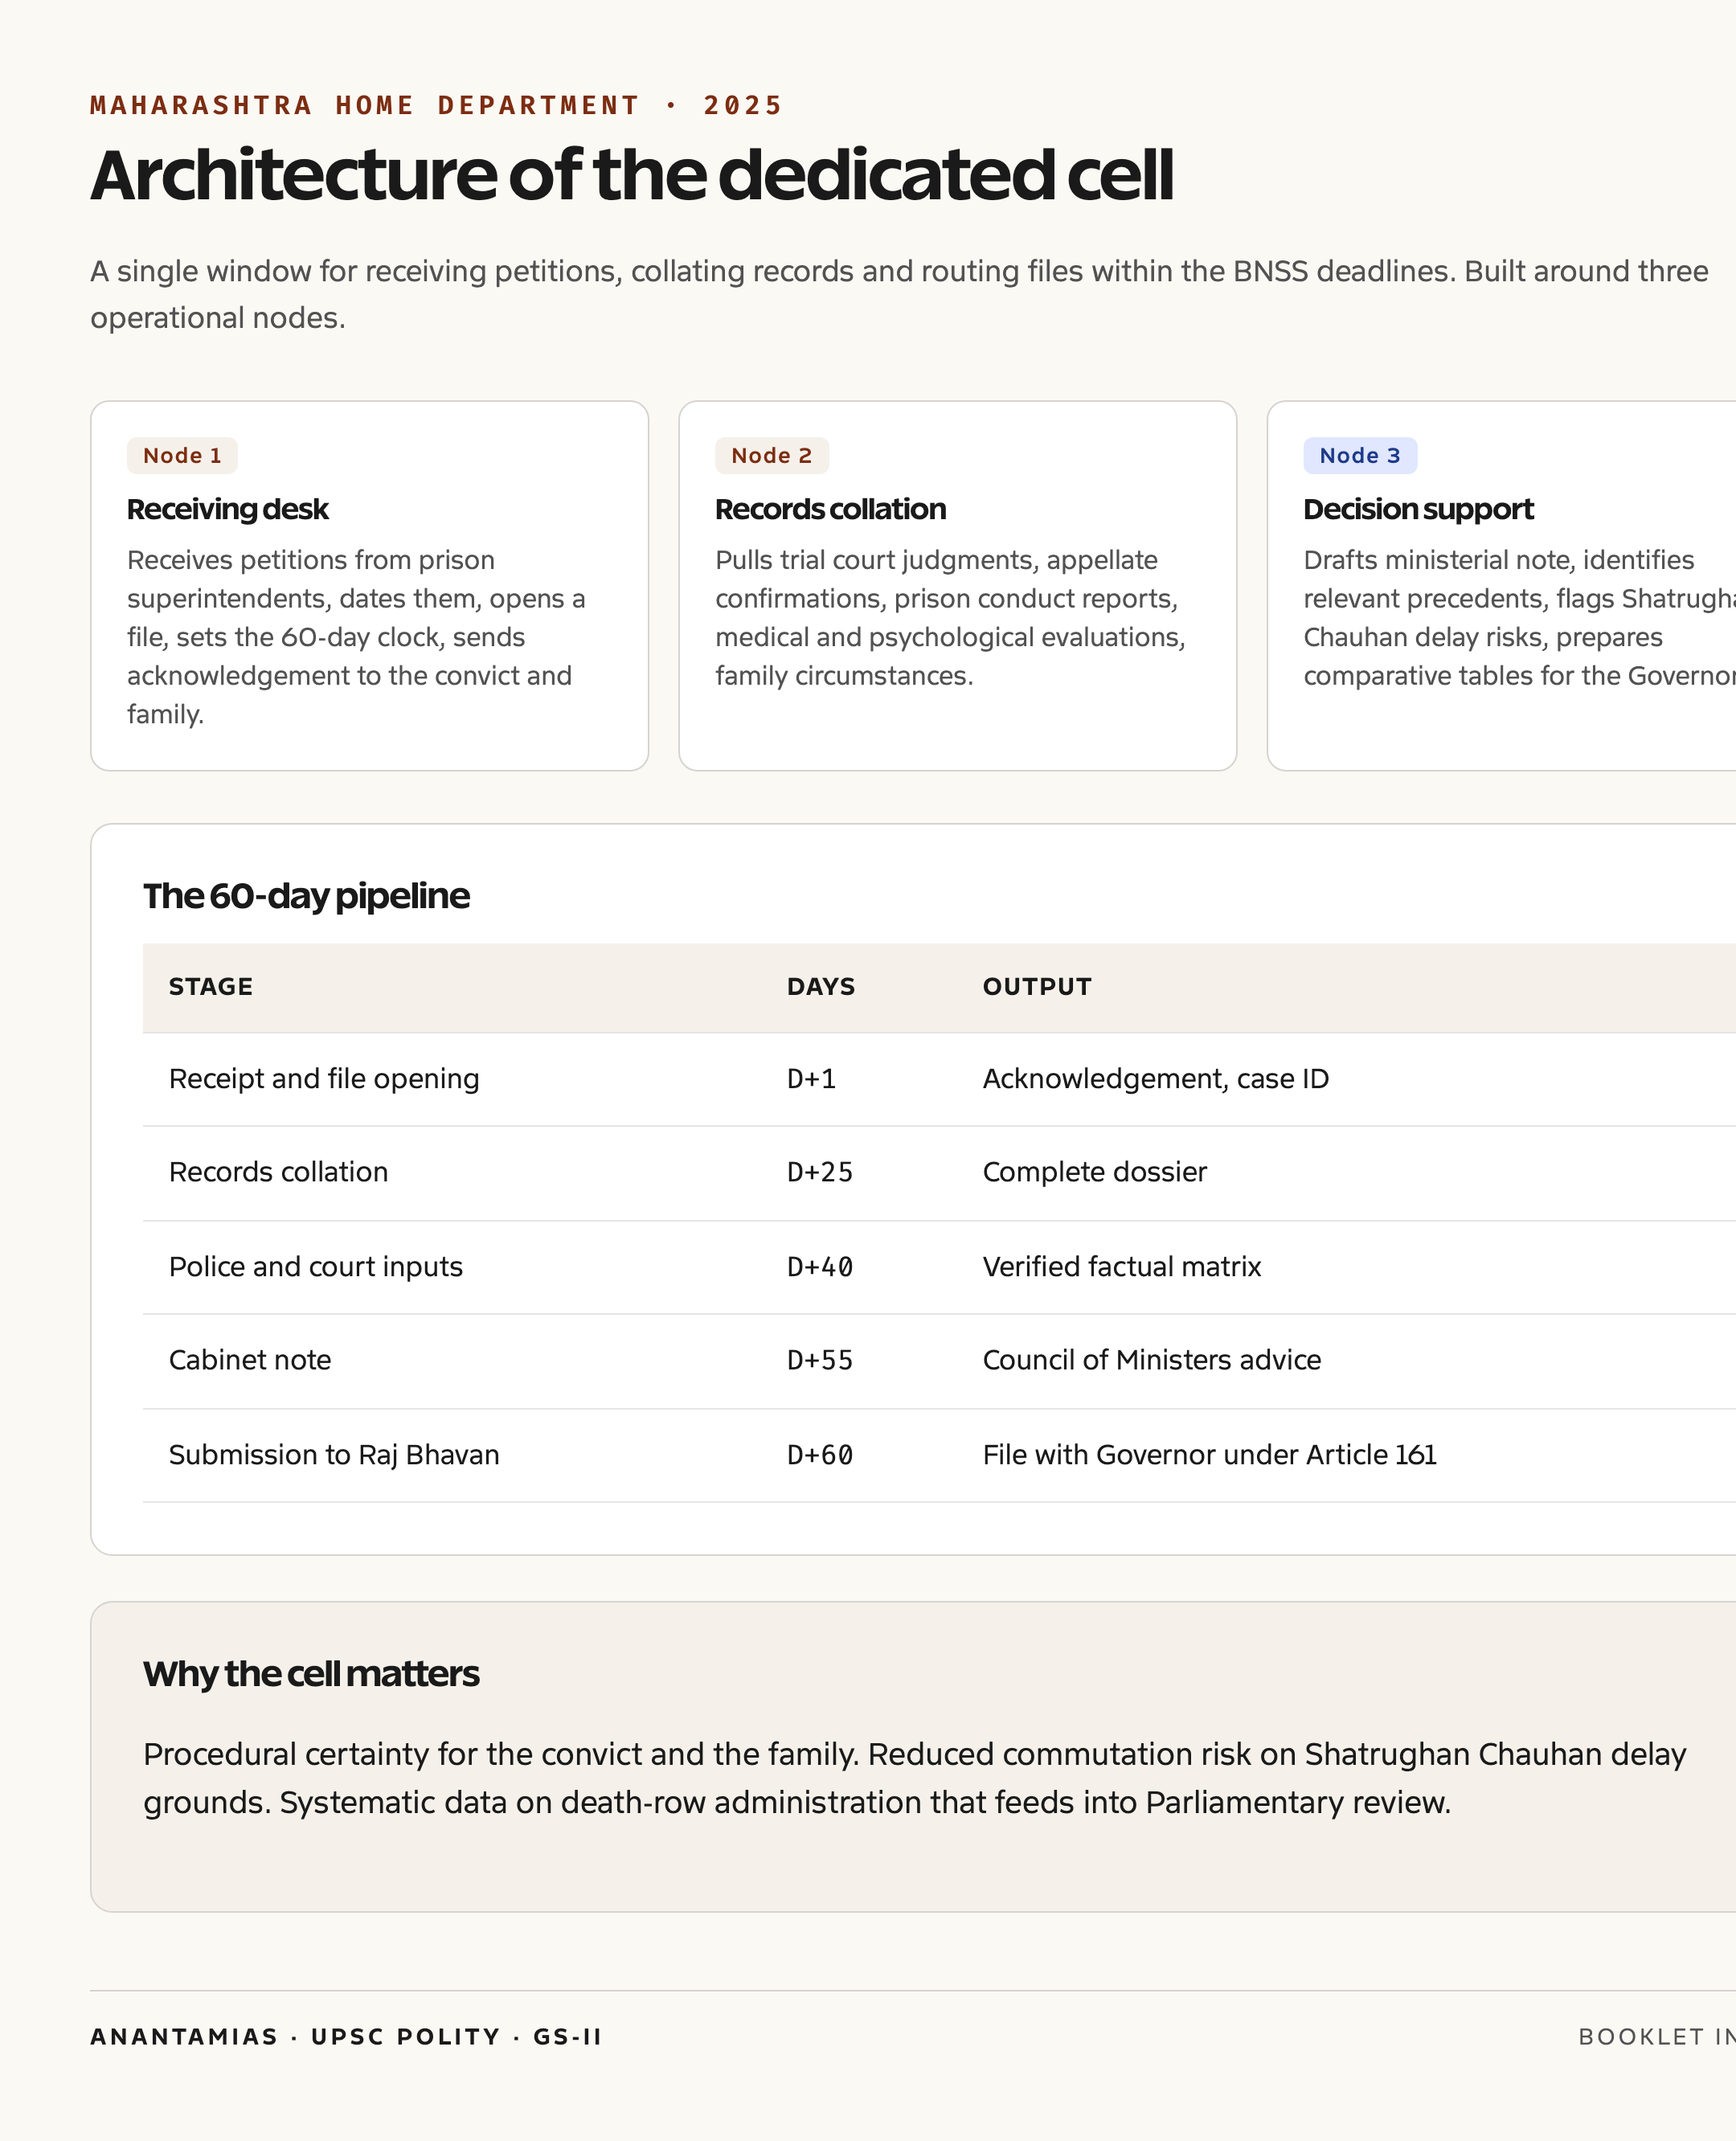The image size is (1736, 2141).
Task: Select the 'Node 1' badge
Action: [182, 455]
